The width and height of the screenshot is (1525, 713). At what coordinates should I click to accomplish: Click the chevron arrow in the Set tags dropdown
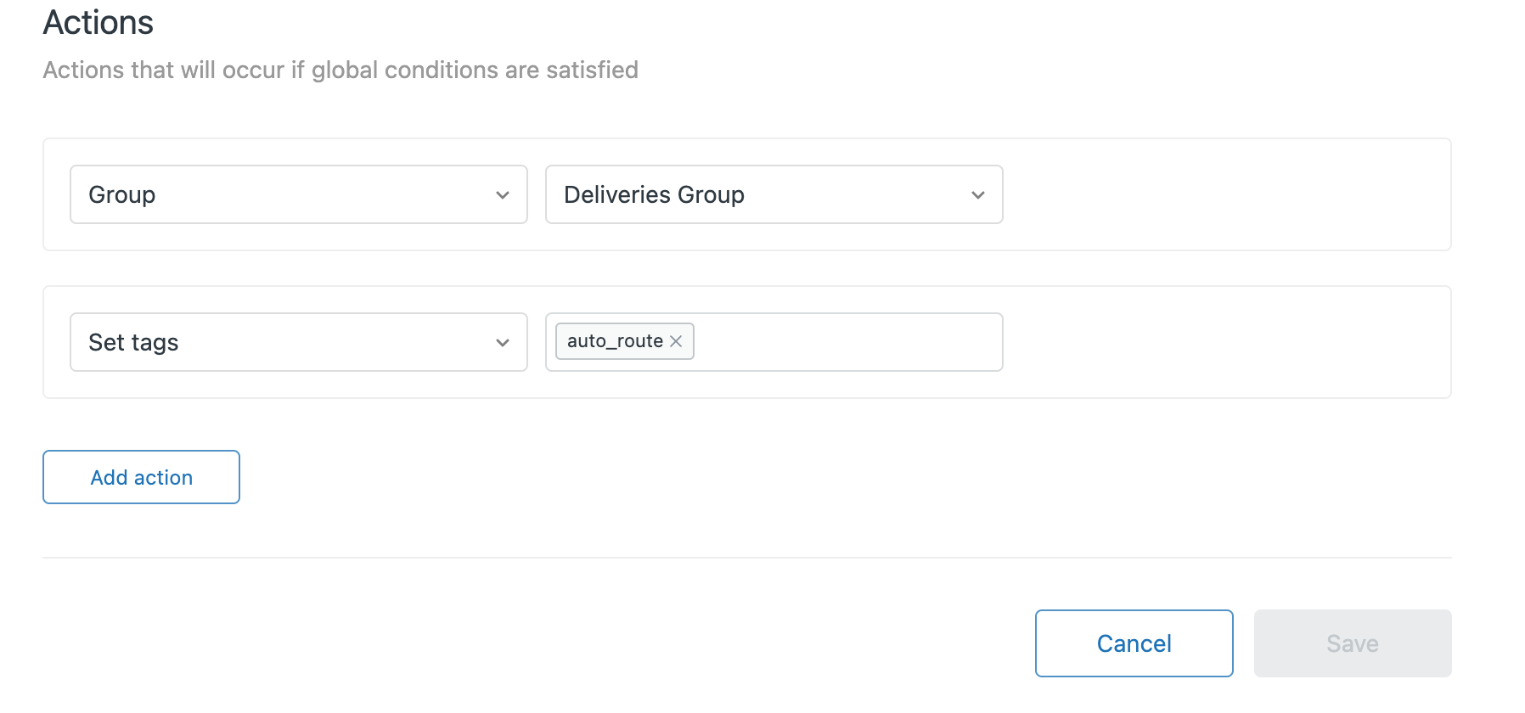[503, 343]
